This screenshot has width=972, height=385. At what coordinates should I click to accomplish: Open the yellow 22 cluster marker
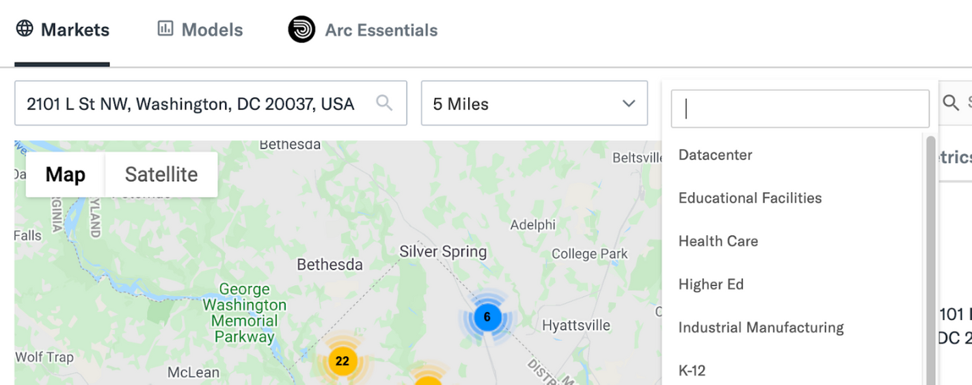tap(342, 360)
